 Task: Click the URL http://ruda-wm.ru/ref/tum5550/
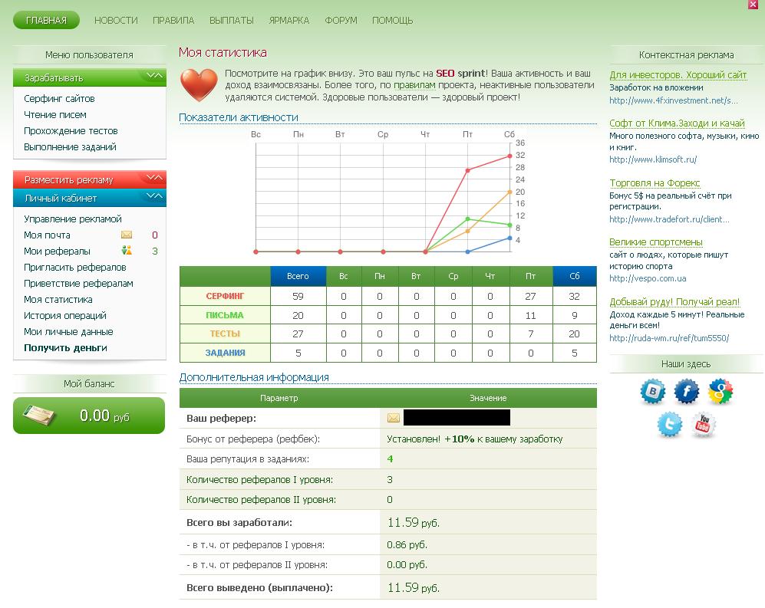669,338
